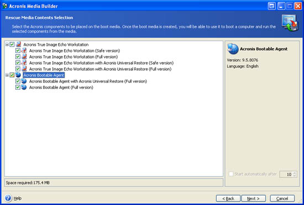Image resolution: width=304 pixels, height=205 pixels.
Task: Select Acronis True Image Echo Workstation (Full version) label
Action: coord(74,57)
